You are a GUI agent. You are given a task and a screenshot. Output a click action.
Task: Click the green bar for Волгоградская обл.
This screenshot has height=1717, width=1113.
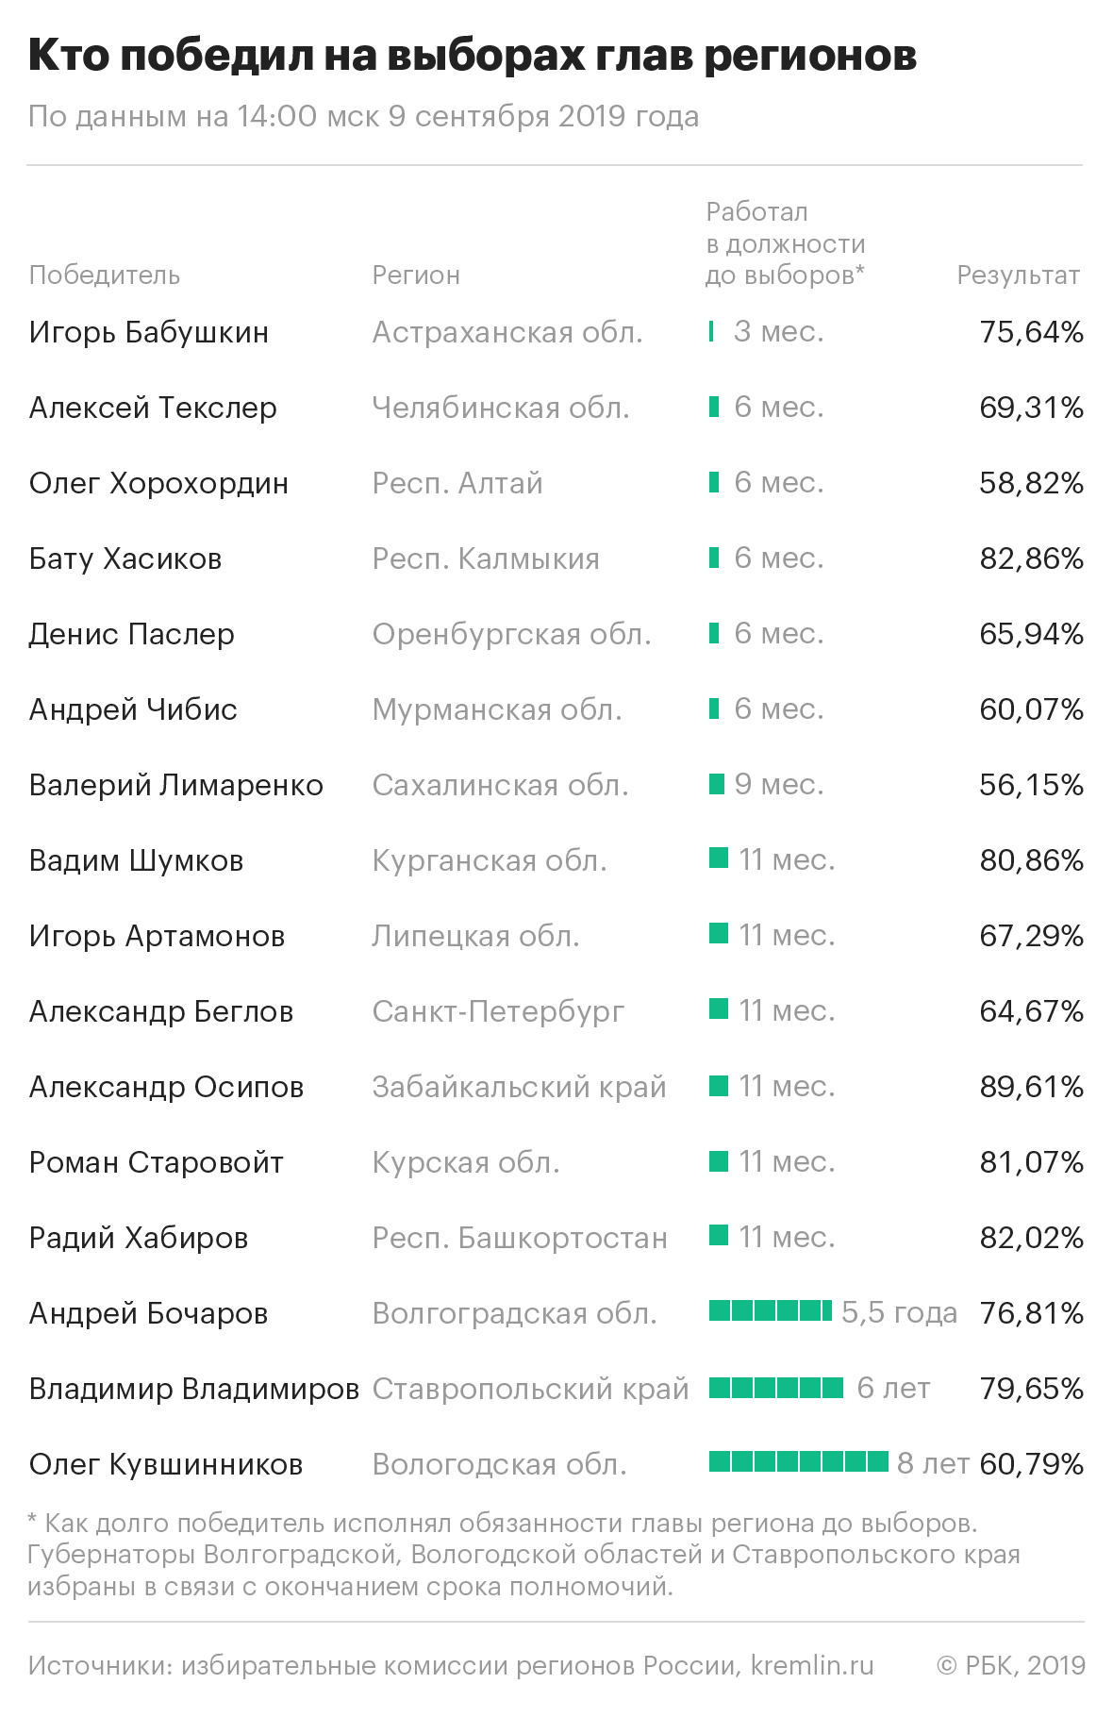[770, 1311]
